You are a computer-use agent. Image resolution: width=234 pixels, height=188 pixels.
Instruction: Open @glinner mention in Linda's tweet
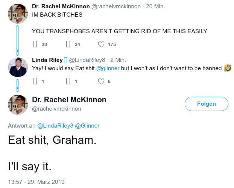[x=108, y=68]
